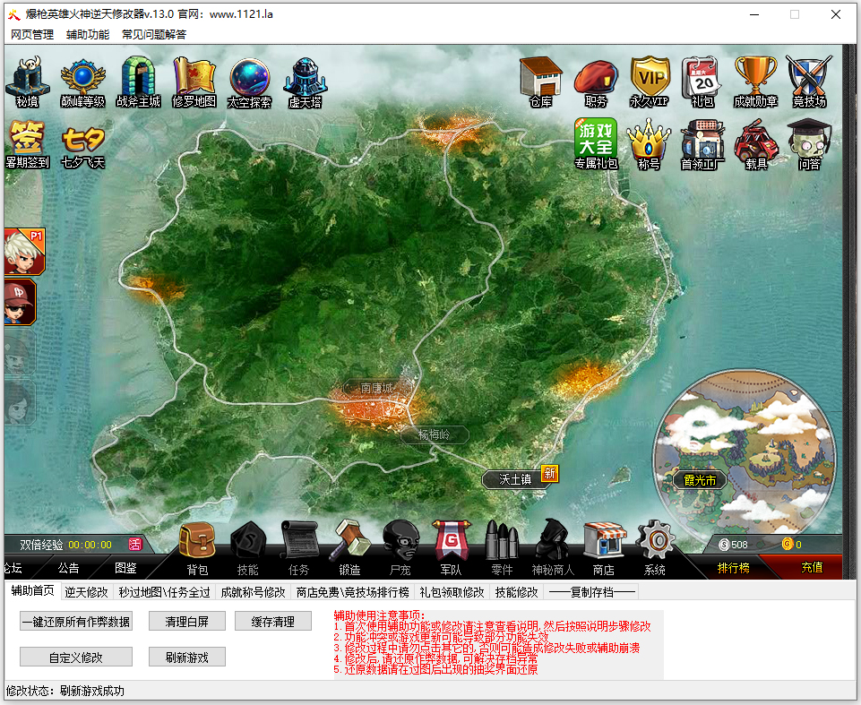This screenshot has height=705, width=861.
Task: Switch to the 成就称号修改 tab
Action: point(253,592)
